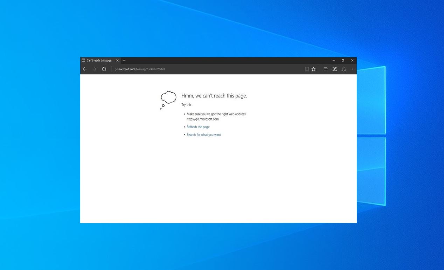444x270 pixels.
Task: Click the thought cloud illustration
Action: pyautogui.click(x=168, y=100)
